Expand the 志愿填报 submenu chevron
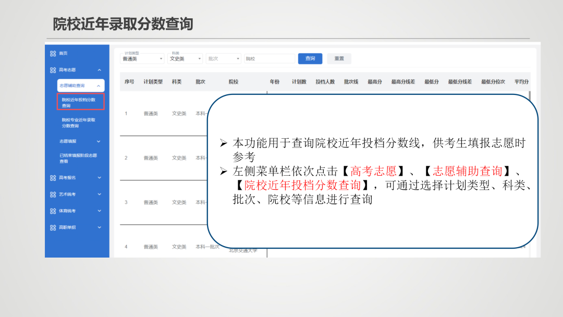The width and height of the screenshot is (563, 317). coord(99,141)
